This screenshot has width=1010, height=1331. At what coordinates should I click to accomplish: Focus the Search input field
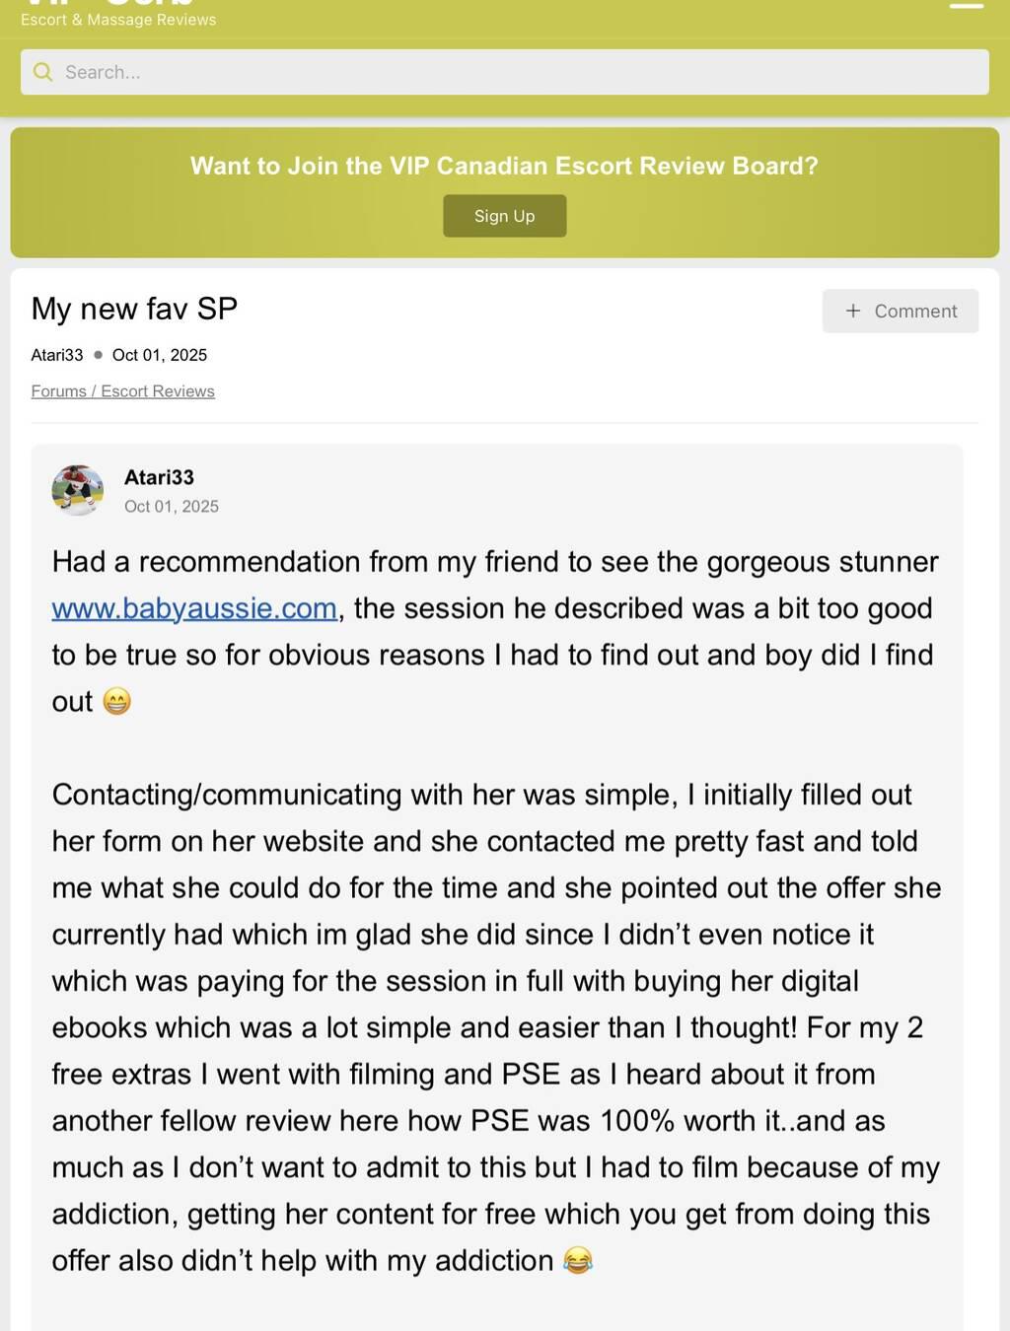click(x=513, y=72)
